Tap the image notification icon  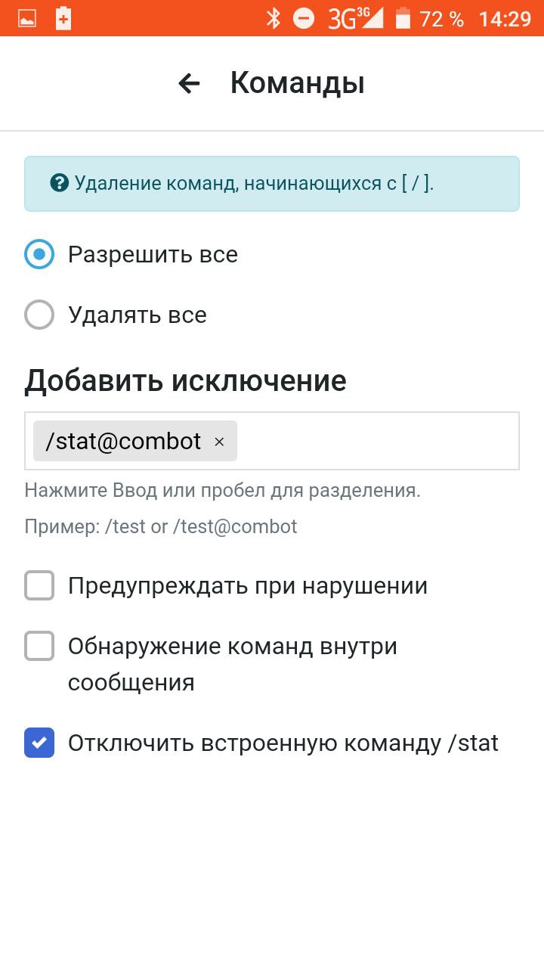[27, 19]
